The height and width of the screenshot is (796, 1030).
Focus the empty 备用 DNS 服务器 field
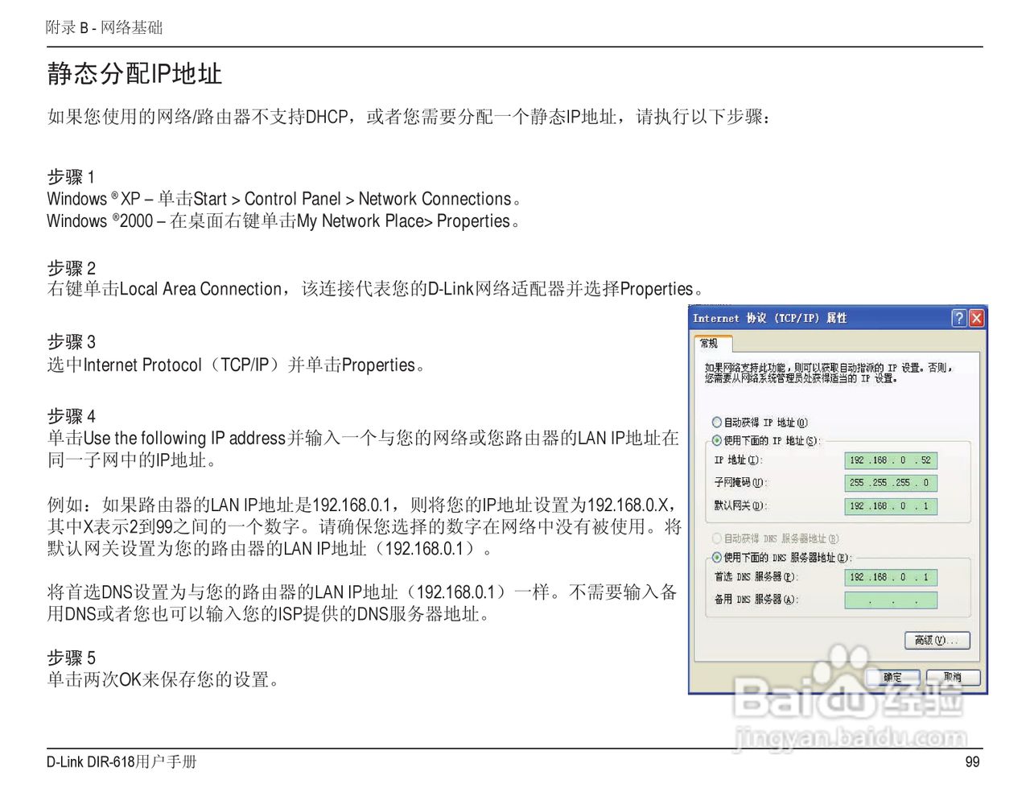click(891, 600)
